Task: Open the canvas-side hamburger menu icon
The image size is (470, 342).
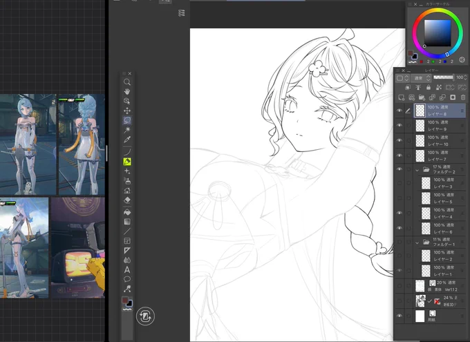Action: pyautogui.click(x=181, y=13)
